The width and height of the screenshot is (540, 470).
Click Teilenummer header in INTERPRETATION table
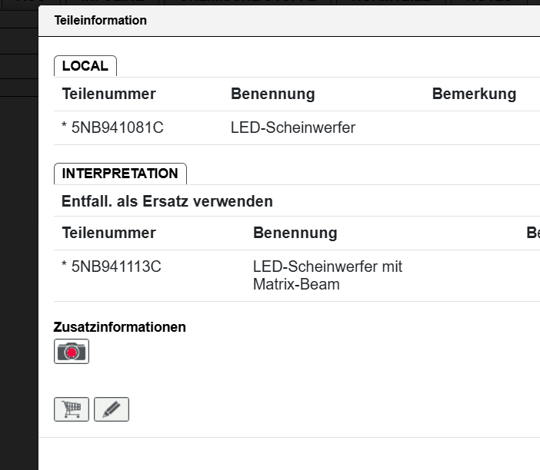tap(108, 233)
